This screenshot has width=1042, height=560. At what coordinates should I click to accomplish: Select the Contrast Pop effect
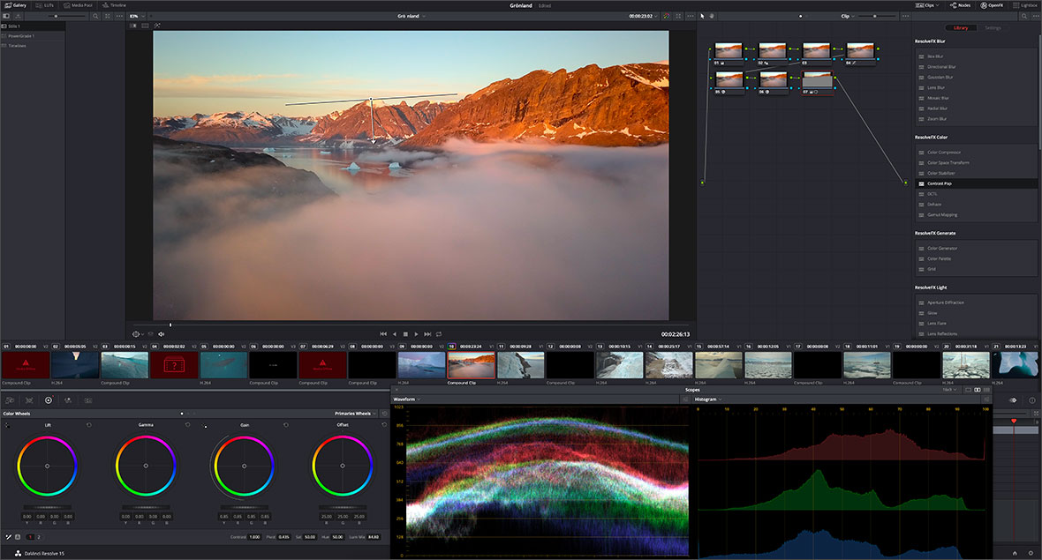pyautogui.click(x=940, y=183)
